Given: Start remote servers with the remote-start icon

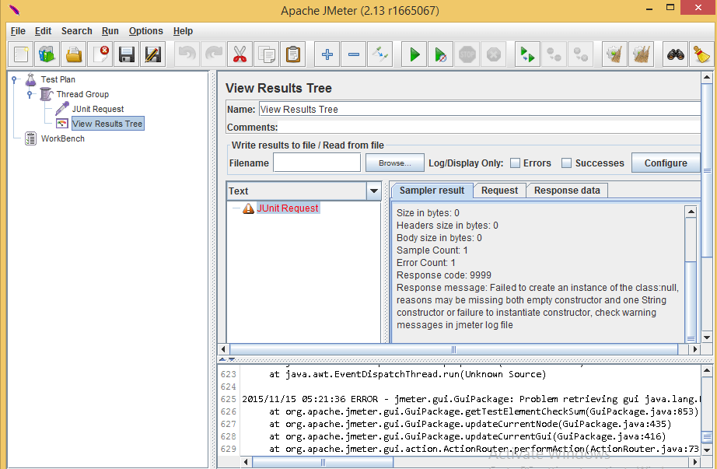Looking at the screenshot, I should pos(528,54).
